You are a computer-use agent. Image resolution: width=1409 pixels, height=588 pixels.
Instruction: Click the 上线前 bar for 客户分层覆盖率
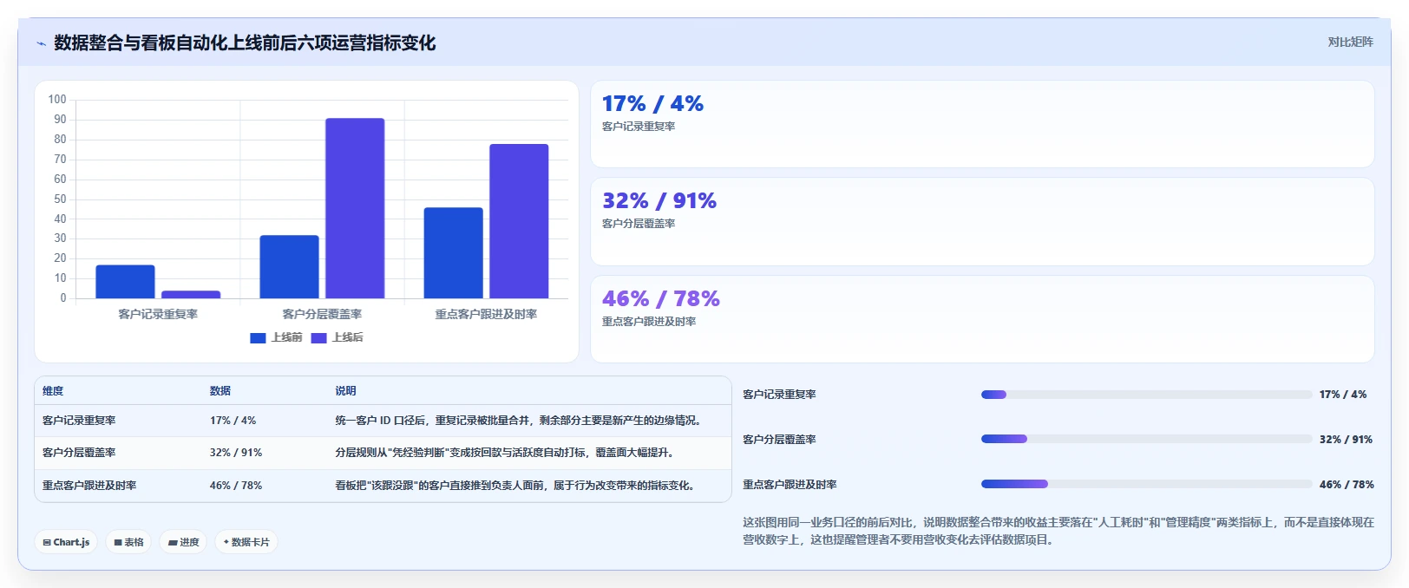click(289, 267)
